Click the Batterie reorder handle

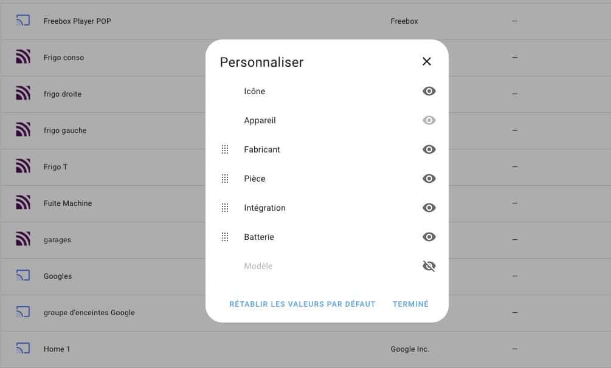(225, 237)
